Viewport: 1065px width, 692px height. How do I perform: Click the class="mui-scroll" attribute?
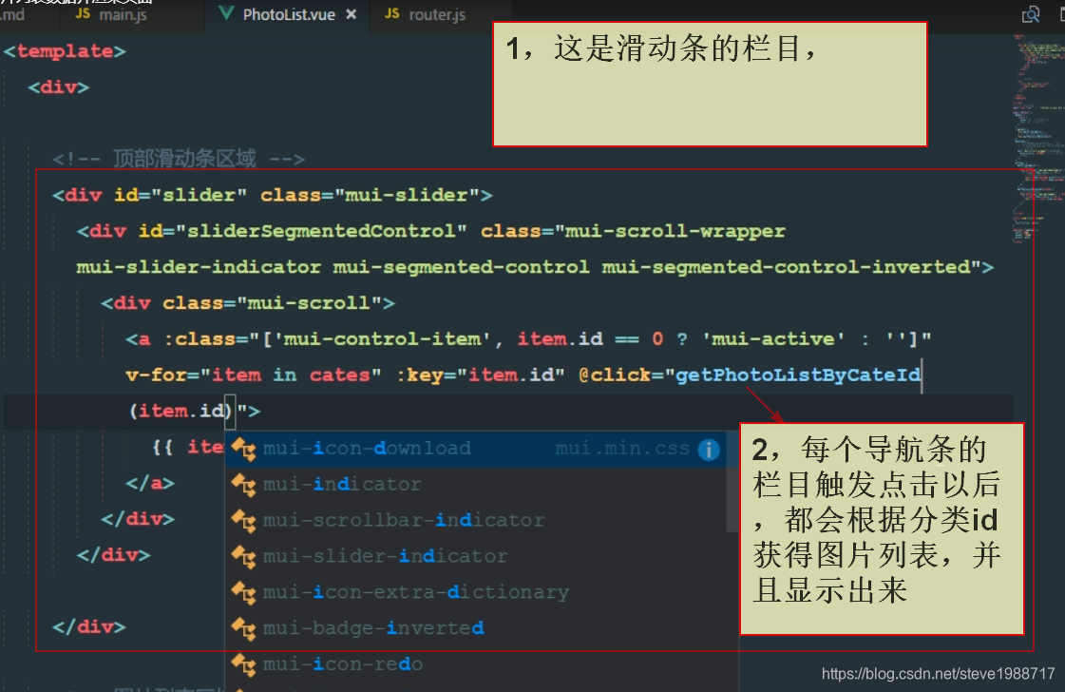point(273,303)
